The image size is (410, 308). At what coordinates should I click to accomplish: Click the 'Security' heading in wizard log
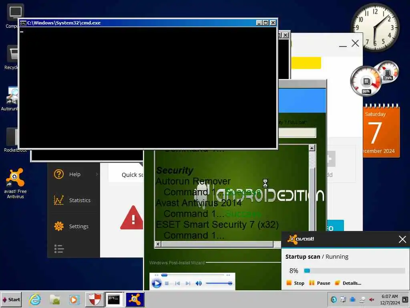175,170
